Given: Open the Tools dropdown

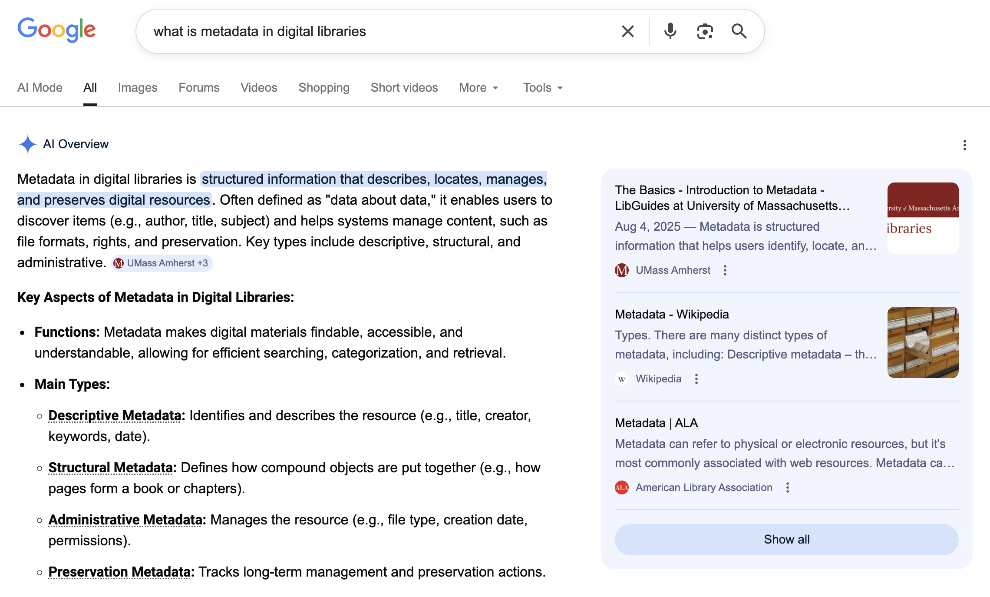Looking at the screenshot, I should click(x=543, y=88).
